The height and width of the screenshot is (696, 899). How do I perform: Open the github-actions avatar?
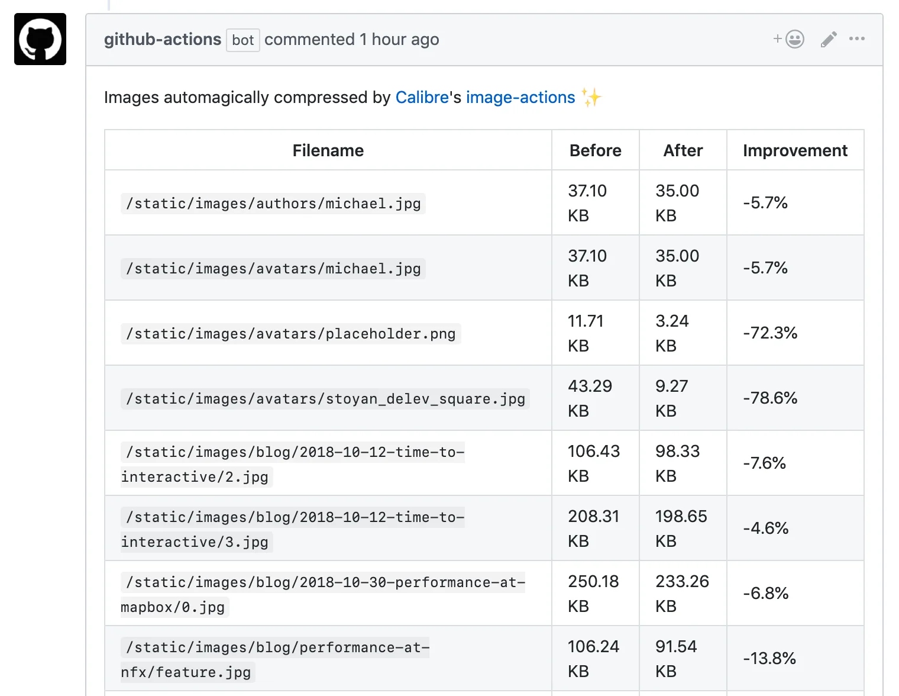[40, 39]
